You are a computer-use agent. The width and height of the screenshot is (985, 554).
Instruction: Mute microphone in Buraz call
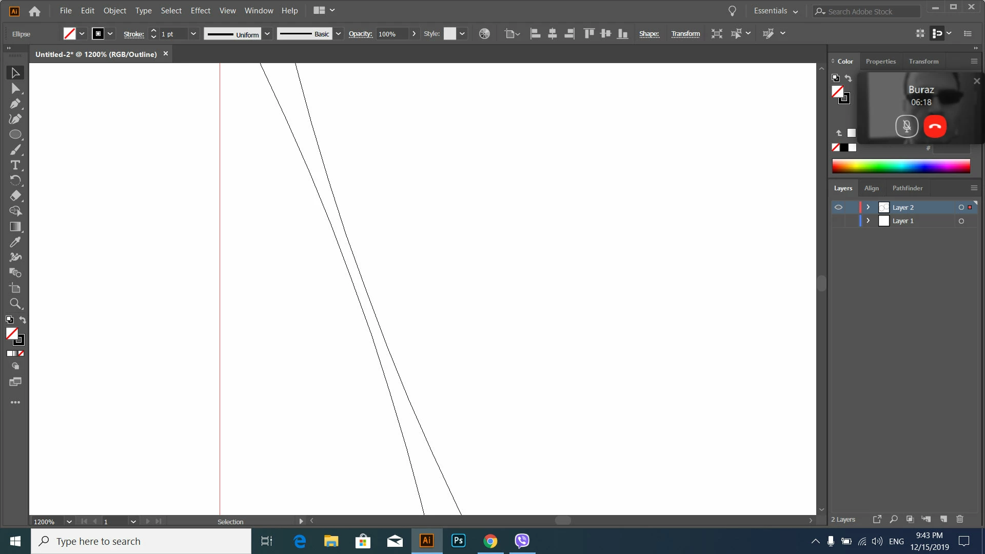click(x=907, y=126)
